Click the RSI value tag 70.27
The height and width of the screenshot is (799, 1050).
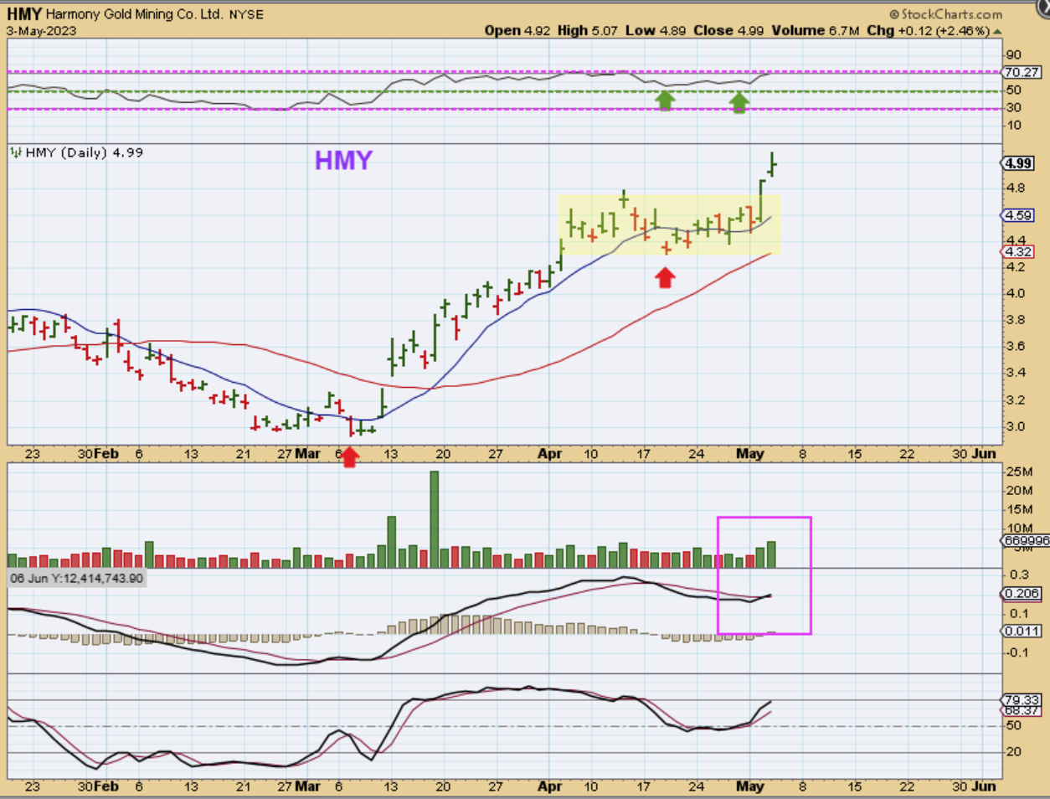[x=1023, y=72]
